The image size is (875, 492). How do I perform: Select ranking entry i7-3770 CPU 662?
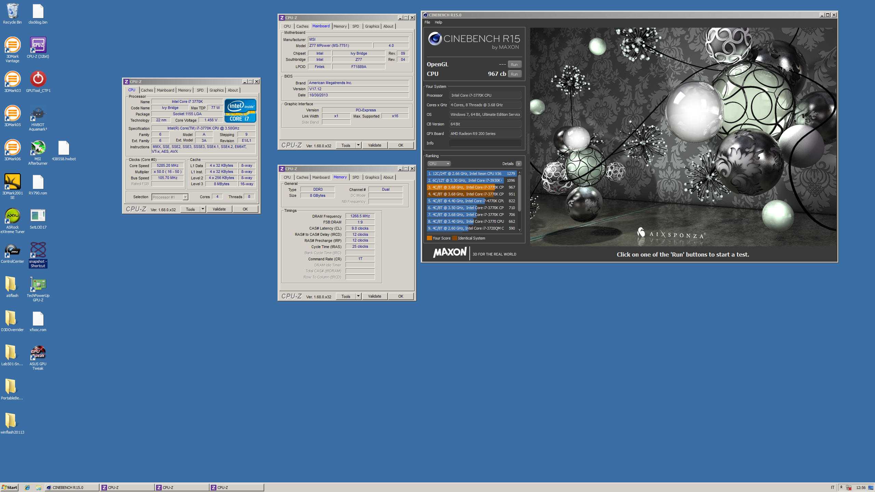(x=472, y=221)
